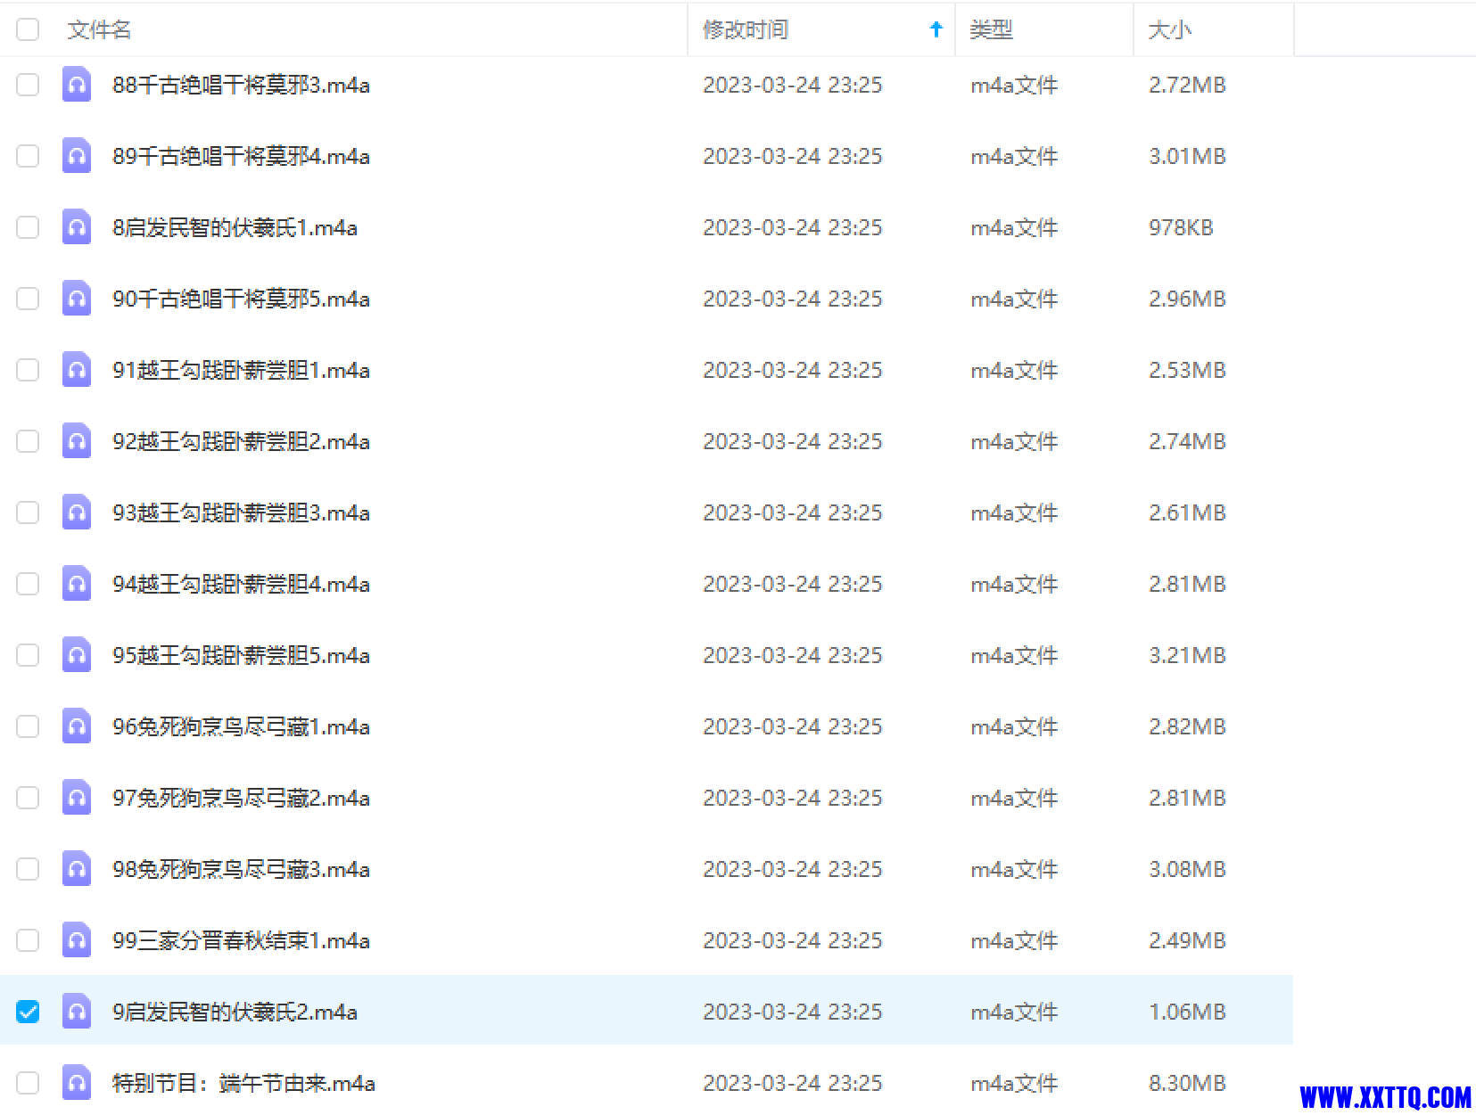The height and width of the screenshot is (1115, 1476).
Task: Check the box for 98兔死狗烹鸟尽弓藏3.m4a
Action: 28,869
